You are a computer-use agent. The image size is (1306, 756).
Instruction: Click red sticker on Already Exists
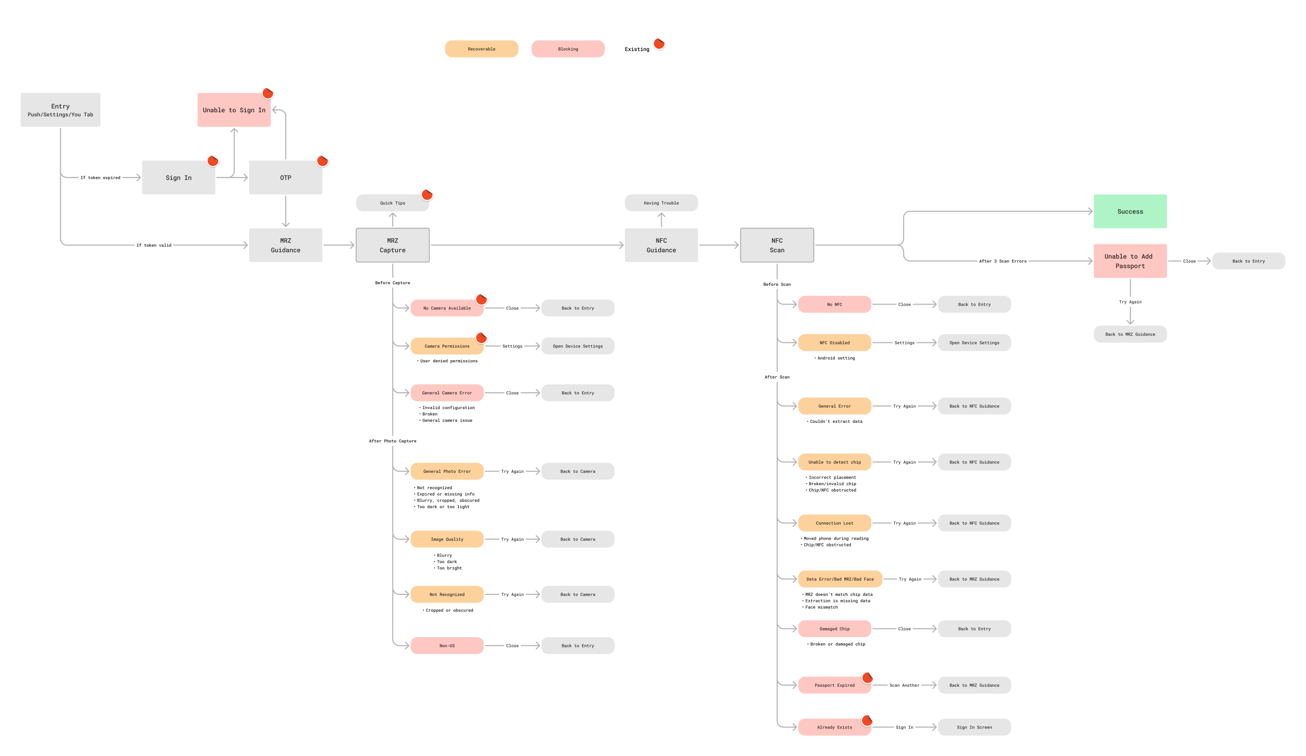coord(868,720)
